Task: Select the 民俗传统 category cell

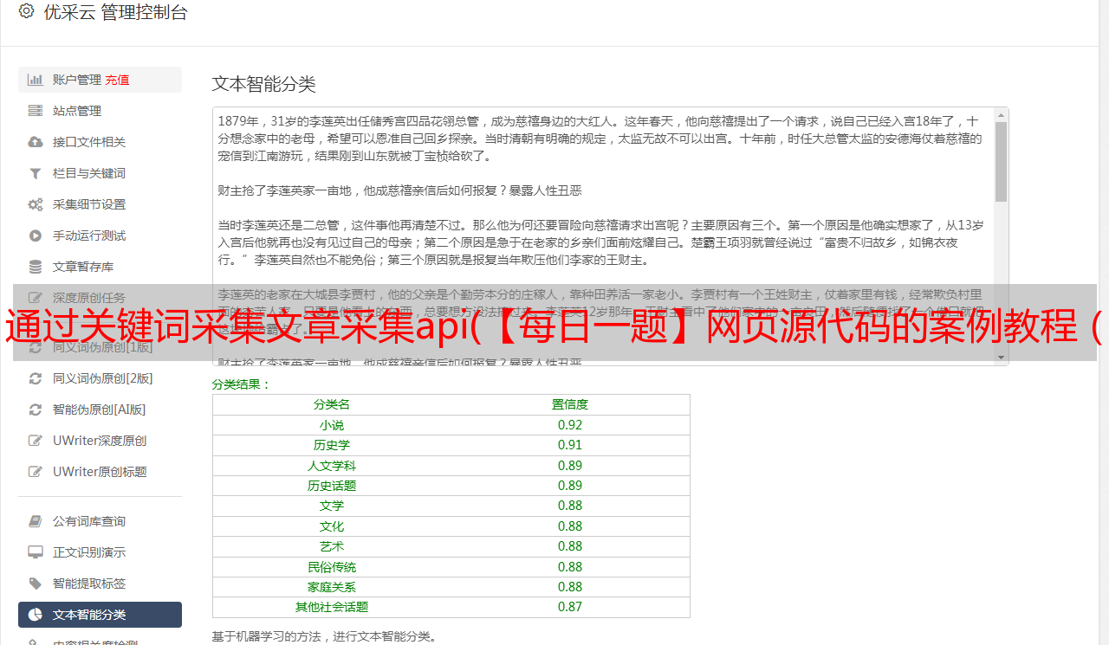Action: (x=332, y=567)
